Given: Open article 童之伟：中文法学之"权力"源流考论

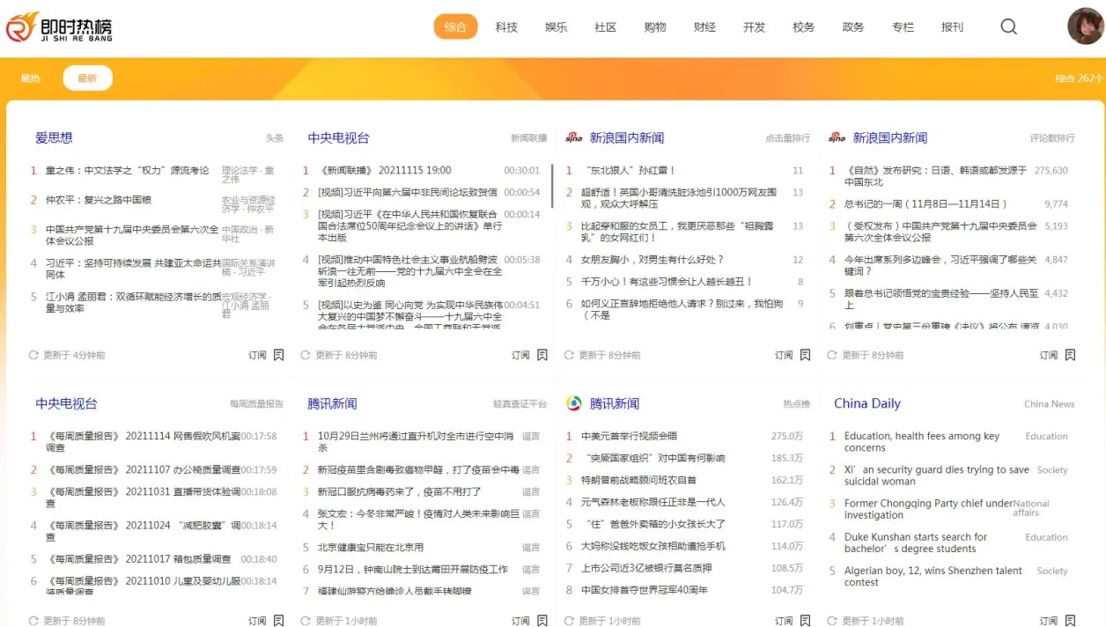Looking at the screenshot, I should [x=127, y=170].
